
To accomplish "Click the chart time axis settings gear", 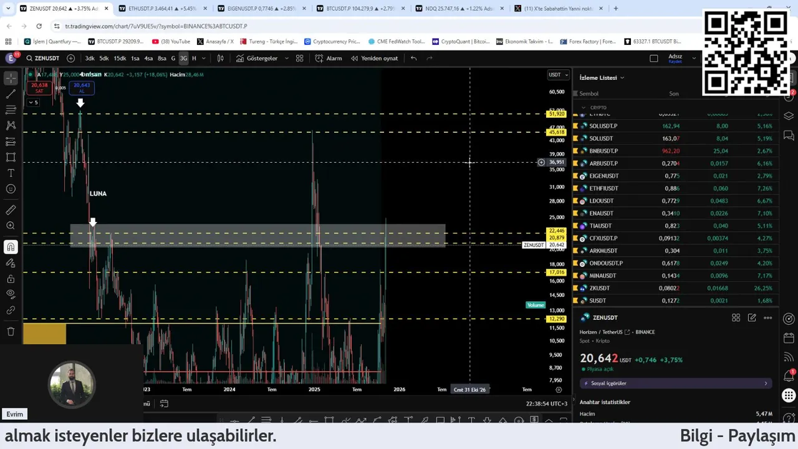I will click(559, 390).
